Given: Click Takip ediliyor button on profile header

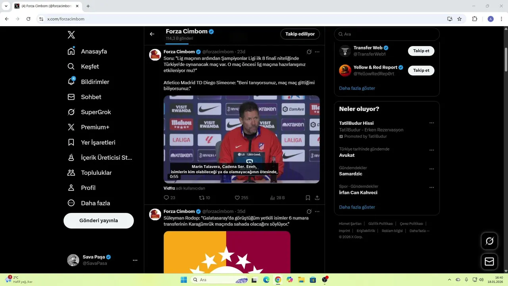Looking at the screenshot, I should [300, 34].
